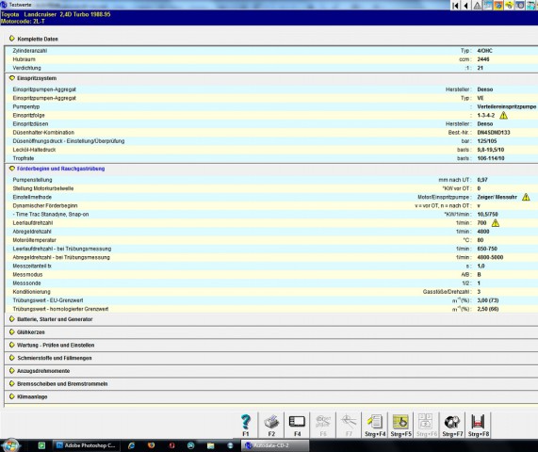538x452 pixels.
Task: Click the Düsenöffnungsdruck - Einstellung/Überprüfung row
Action: coord(271,141)
